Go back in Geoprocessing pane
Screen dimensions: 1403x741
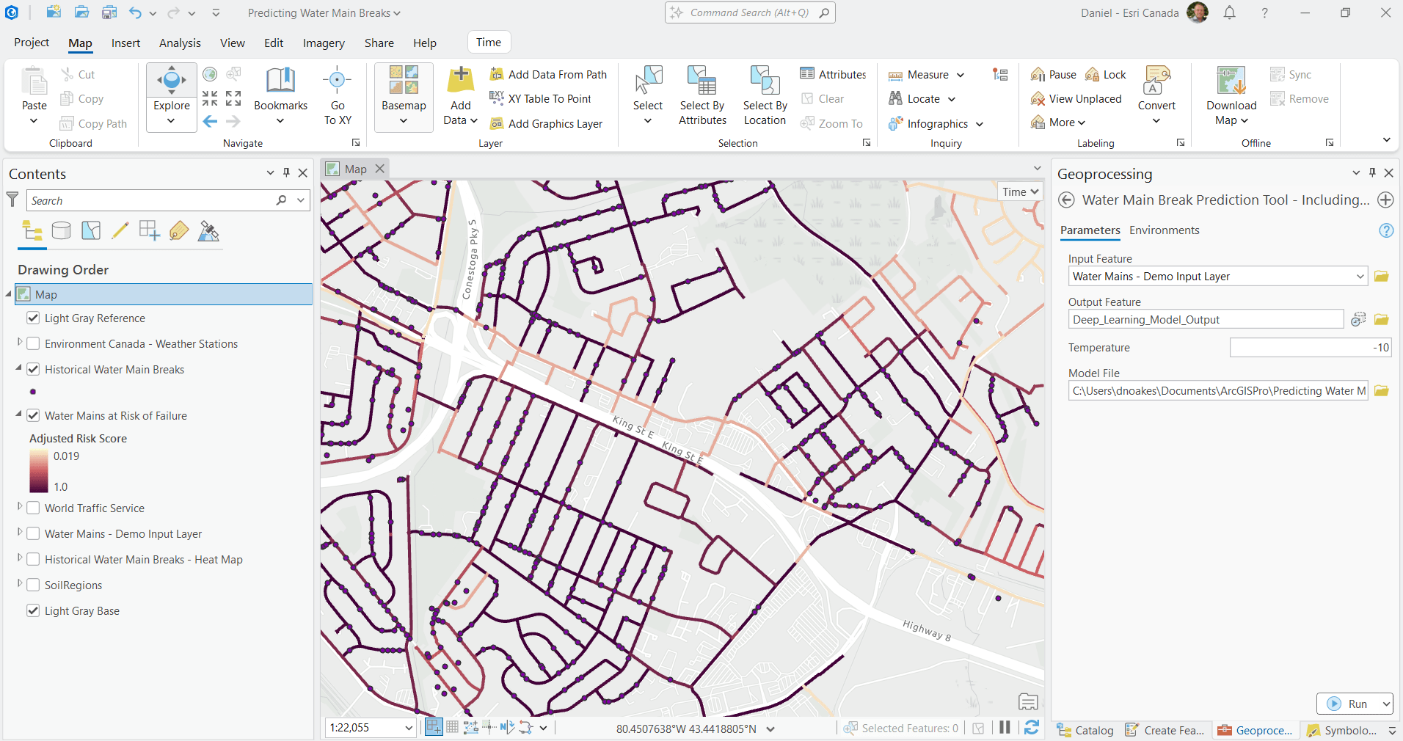click(x=1067, y=200)
